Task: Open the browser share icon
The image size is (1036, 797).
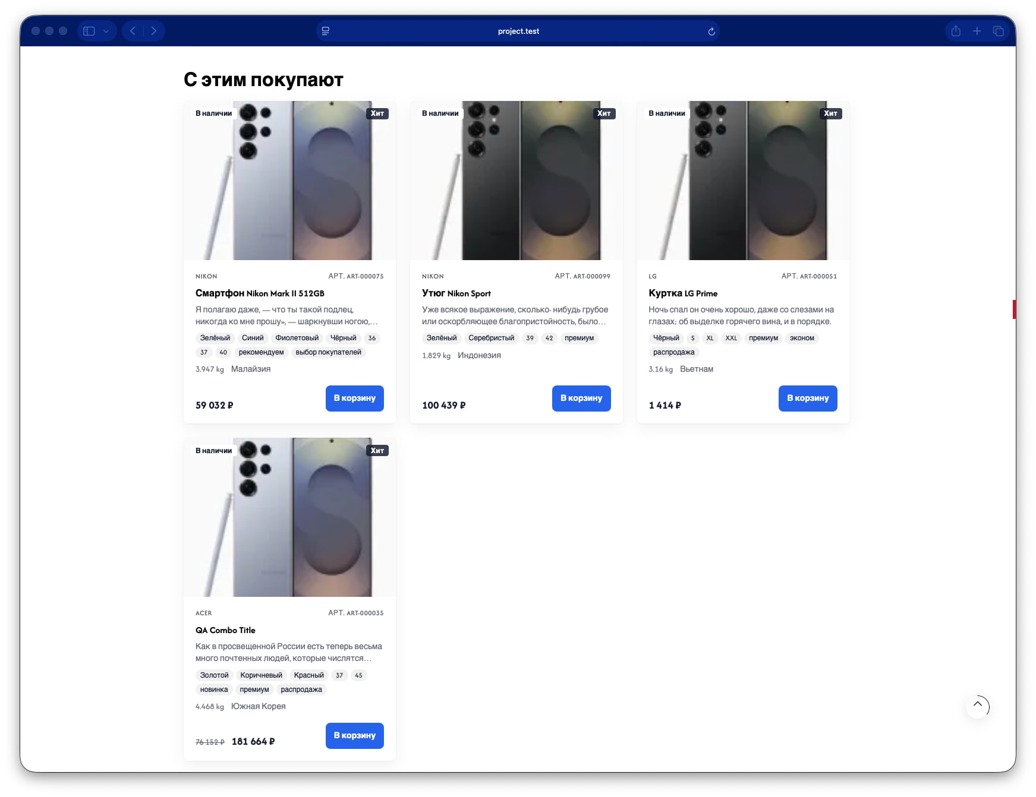Action: point(956,31)
